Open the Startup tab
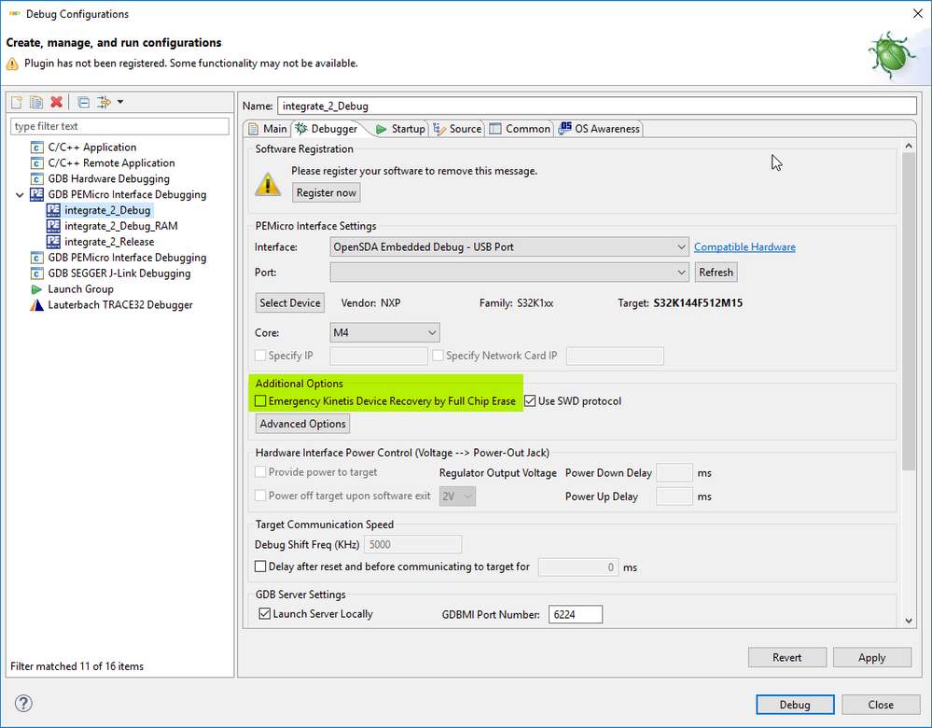The width and height of the screenshot is (932, 728). click(400, 129)
